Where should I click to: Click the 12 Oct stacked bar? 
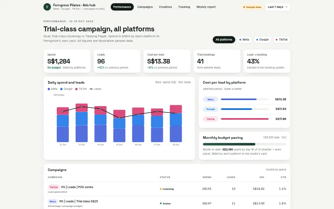(x=63, y=125)
